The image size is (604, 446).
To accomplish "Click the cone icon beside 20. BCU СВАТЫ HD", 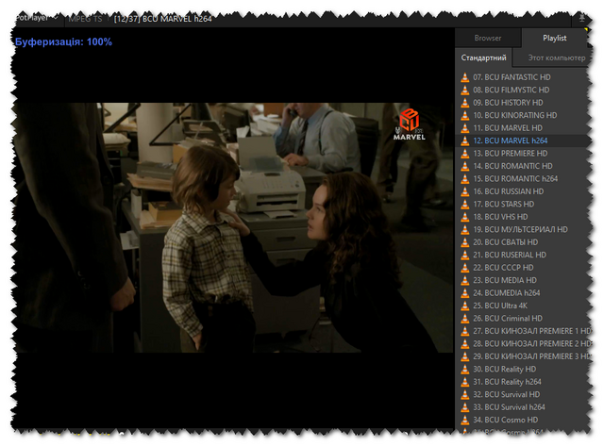I will click(465, 242).
